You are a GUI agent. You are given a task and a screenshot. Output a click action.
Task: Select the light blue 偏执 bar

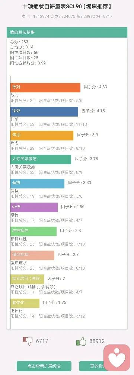click(x=37, y=184)
